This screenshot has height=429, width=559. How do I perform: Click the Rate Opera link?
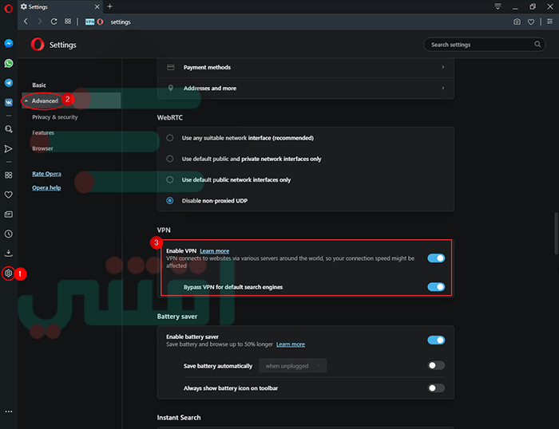(46, 174)
